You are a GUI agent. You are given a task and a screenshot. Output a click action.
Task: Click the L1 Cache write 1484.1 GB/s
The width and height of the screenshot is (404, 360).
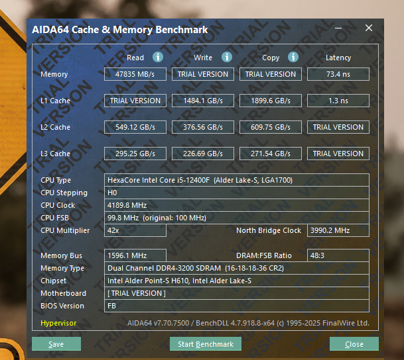coord(203,101)
